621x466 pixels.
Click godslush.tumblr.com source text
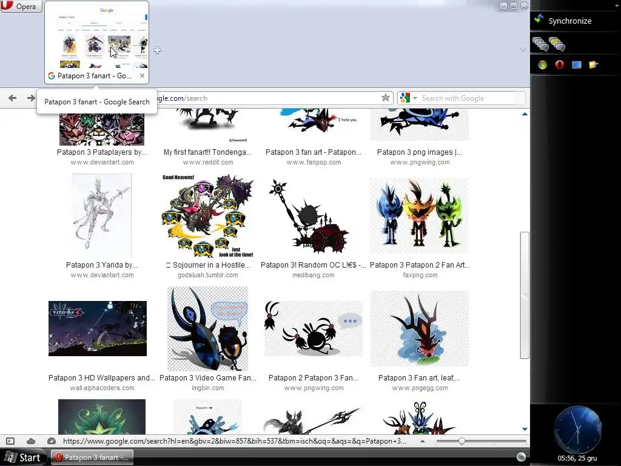pos(207,275)
